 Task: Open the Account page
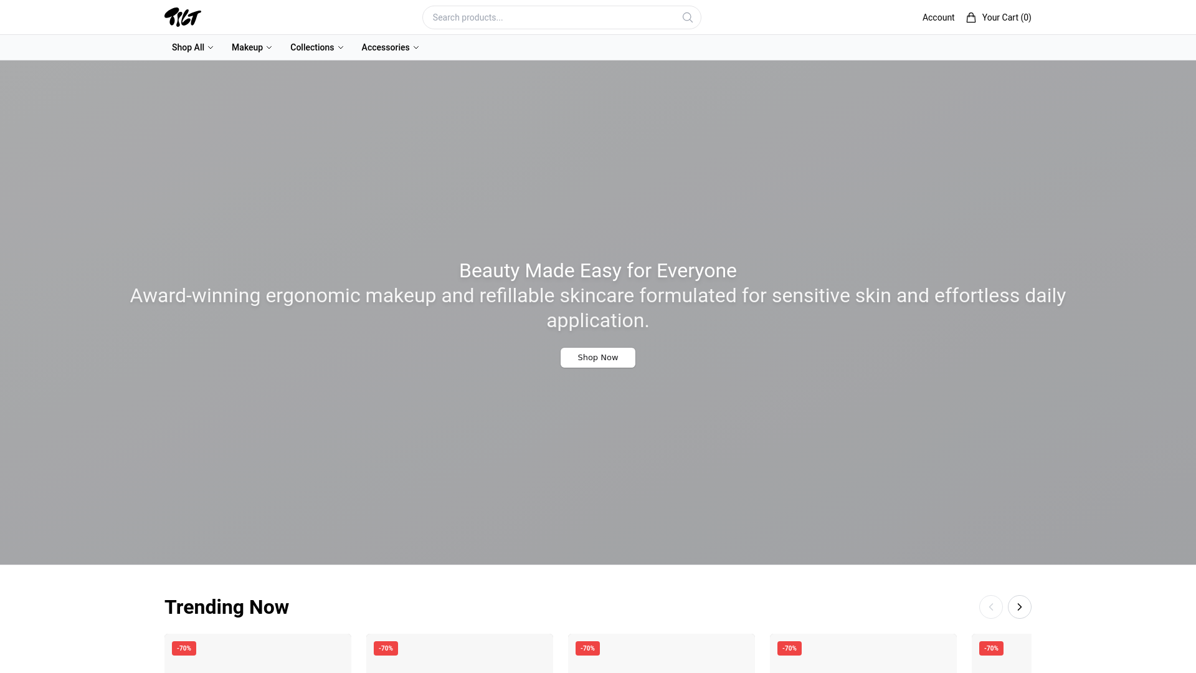[938, 17]
